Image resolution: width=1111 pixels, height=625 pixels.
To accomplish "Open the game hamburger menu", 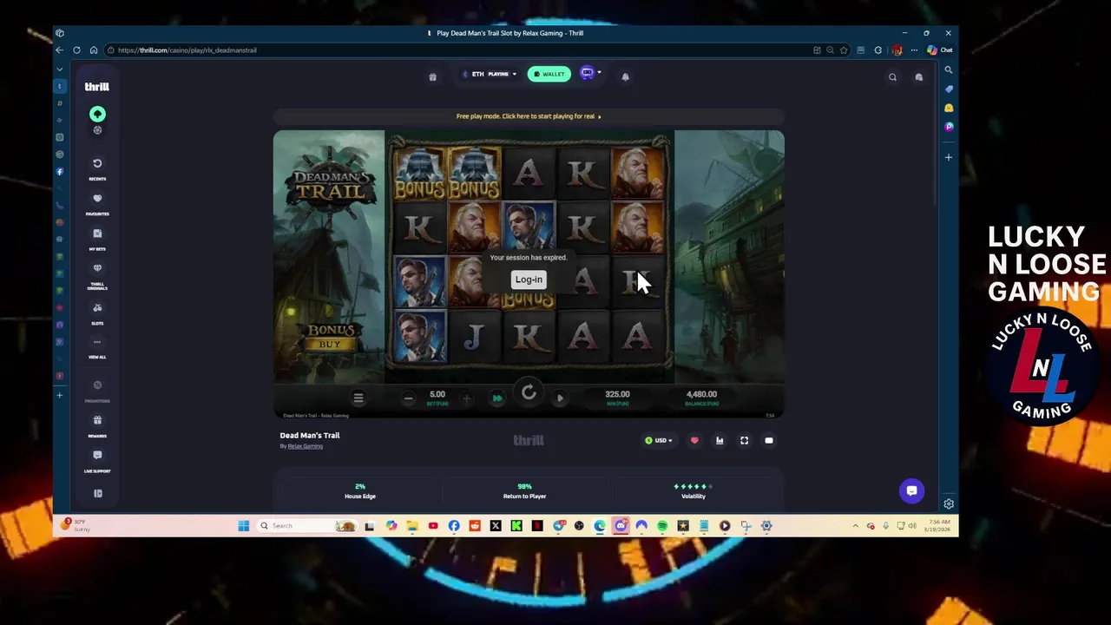I will click(x=358, y=398).
